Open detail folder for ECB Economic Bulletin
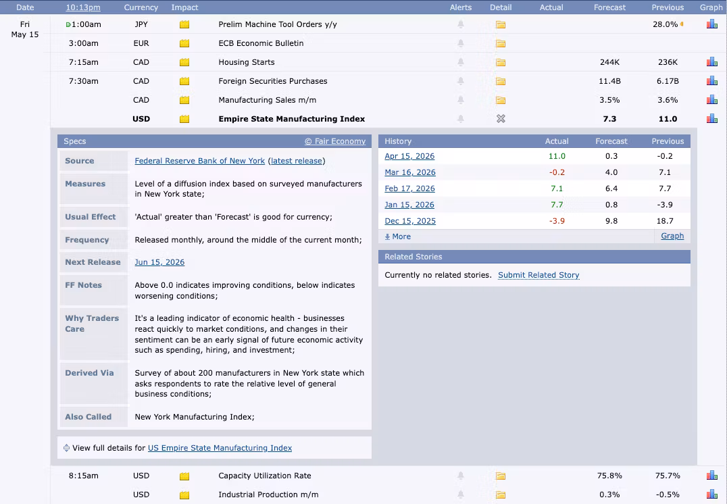The image size is (727, 504). 500,43
